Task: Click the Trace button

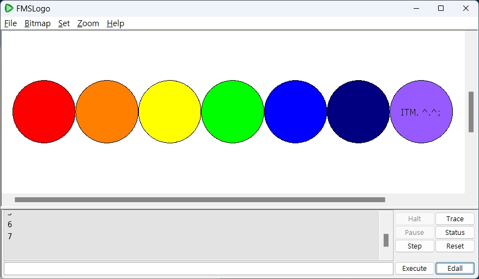Action: 455,219
